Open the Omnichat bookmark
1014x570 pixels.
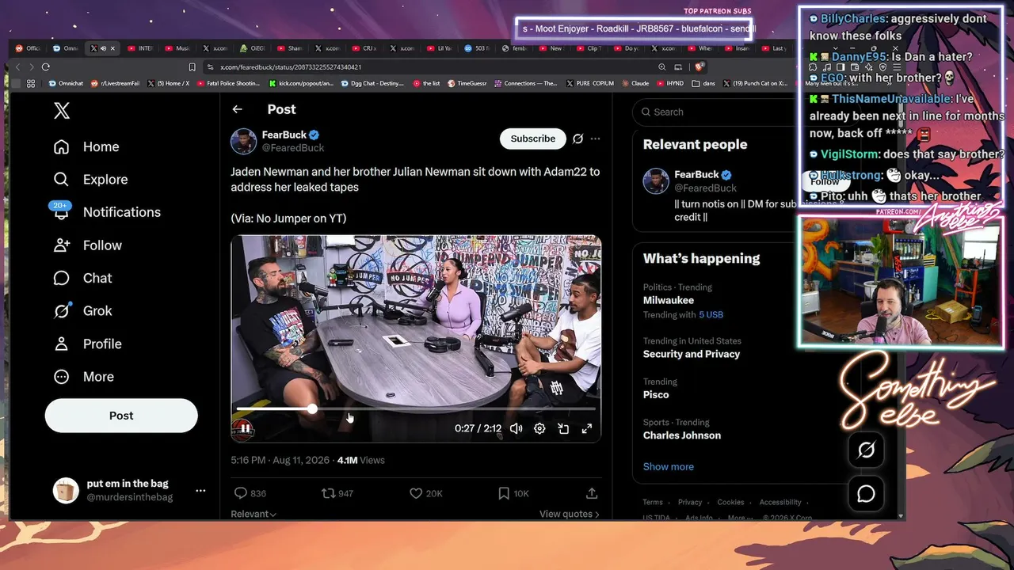tap(66, 83)
